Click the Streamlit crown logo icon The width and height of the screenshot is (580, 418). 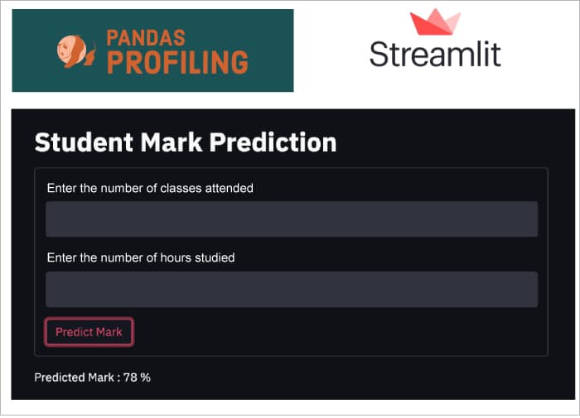tap(435, 22)
